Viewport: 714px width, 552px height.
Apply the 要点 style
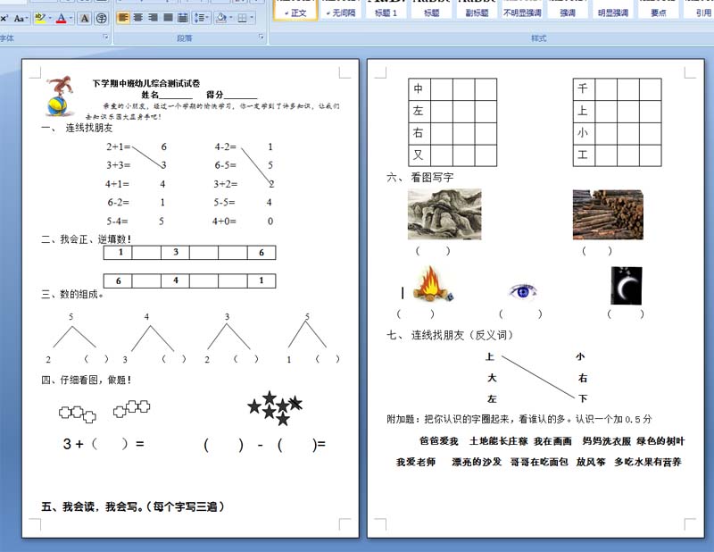(659, 10)
